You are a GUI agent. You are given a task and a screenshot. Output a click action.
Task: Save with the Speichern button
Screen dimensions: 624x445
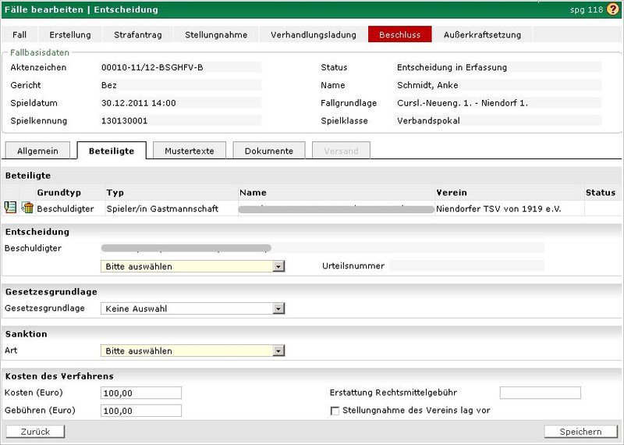tap(580, 432)
